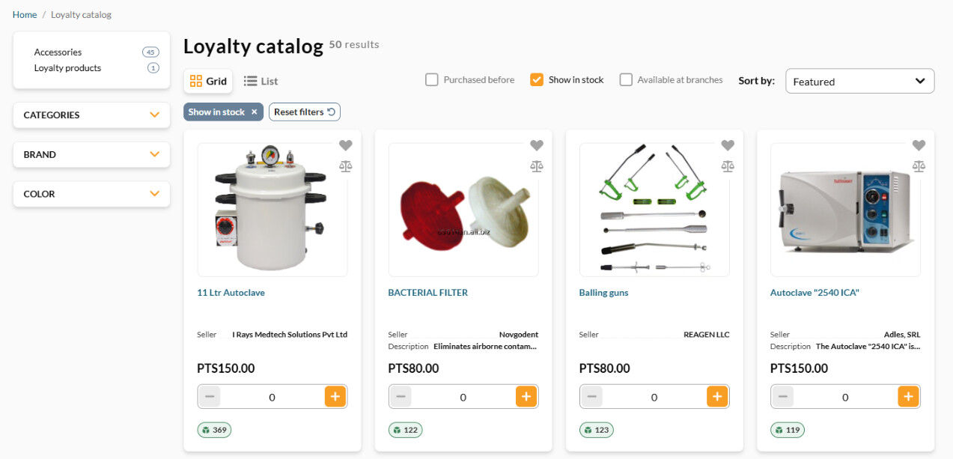Increase 11 Ltr Autoclave quantity with plus

pyautogui.click(x=335, y=397)
